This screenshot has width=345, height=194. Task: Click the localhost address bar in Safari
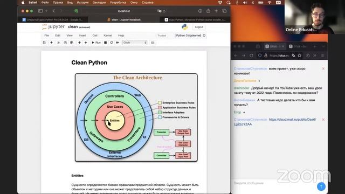coord(123,11)
